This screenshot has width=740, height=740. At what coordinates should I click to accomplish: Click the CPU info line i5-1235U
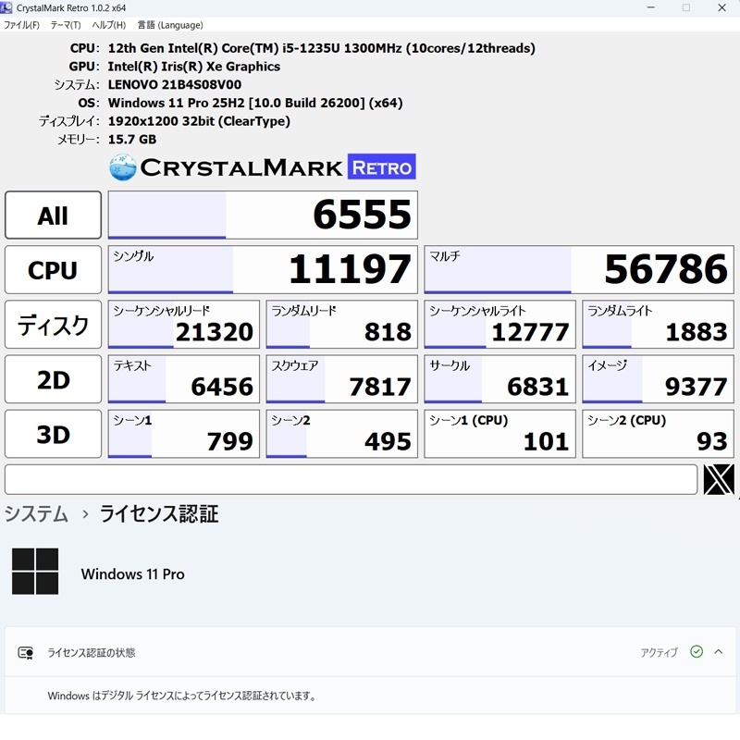[x=322, y=48]
